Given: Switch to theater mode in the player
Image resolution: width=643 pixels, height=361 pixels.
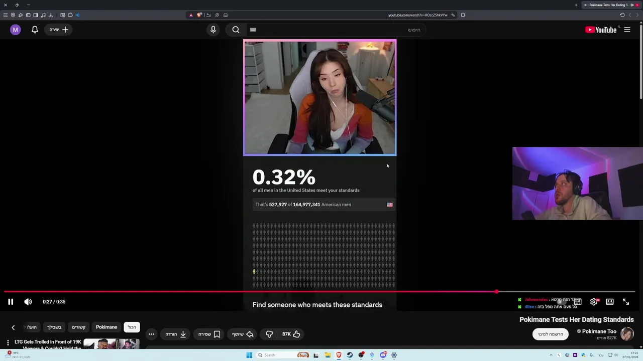Looking at the screenshot, I should coord(610,302).
